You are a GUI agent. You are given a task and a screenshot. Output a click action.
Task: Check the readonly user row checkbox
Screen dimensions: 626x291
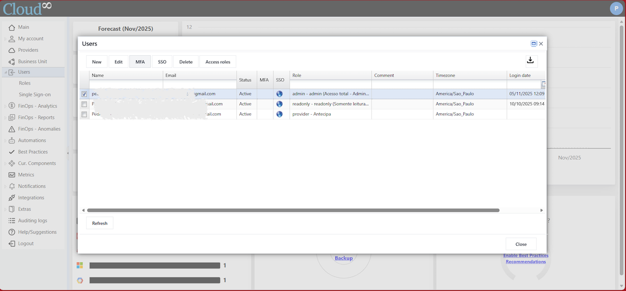pyautogui.click(x=84, y=104)
